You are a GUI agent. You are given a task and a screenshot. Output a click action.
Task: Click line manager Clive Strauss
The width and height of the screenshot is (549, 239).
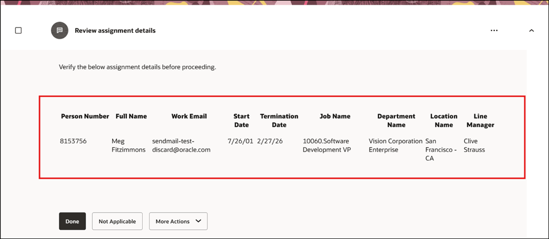(x=475, y=146)
